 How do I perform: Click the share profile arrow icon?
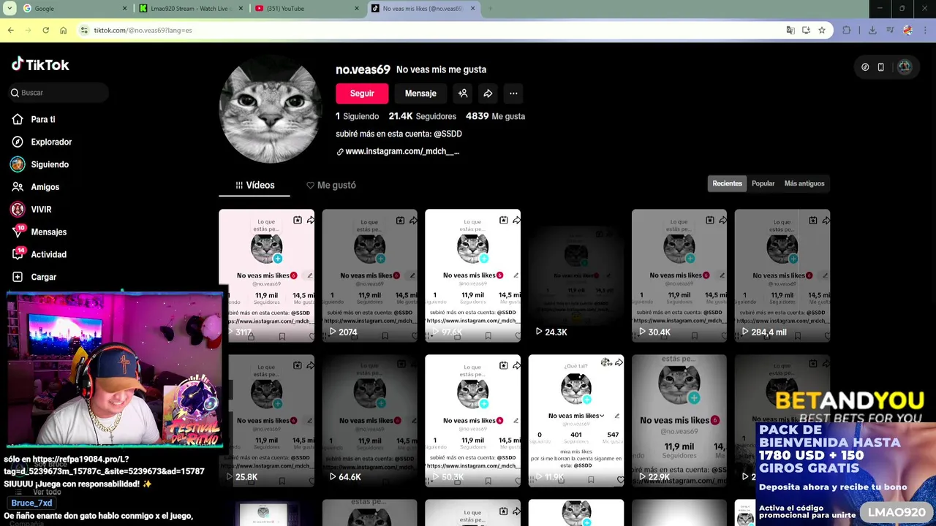(488, 94)
